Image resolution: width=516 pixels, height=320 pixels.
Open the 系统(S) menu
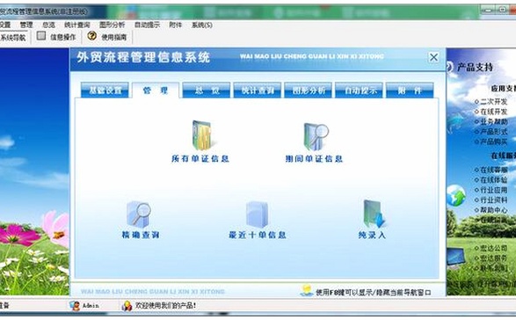(x=201, y=25)
